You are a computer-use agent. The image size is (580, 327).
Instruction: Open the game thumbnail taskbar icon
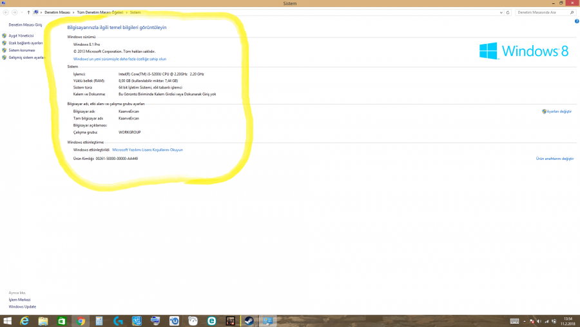tap(231, 321)
